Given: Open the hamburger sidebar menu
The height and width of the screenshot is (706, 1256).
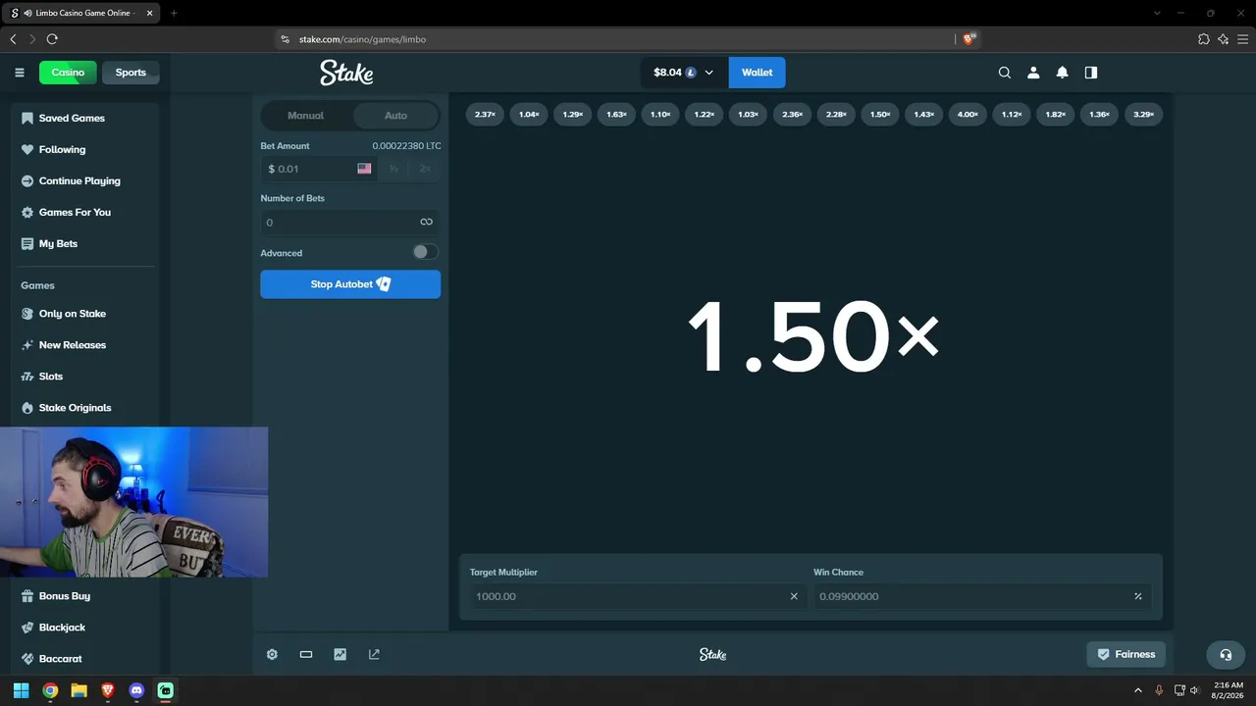Looking at the screenshot, I should tap(20, 73).
